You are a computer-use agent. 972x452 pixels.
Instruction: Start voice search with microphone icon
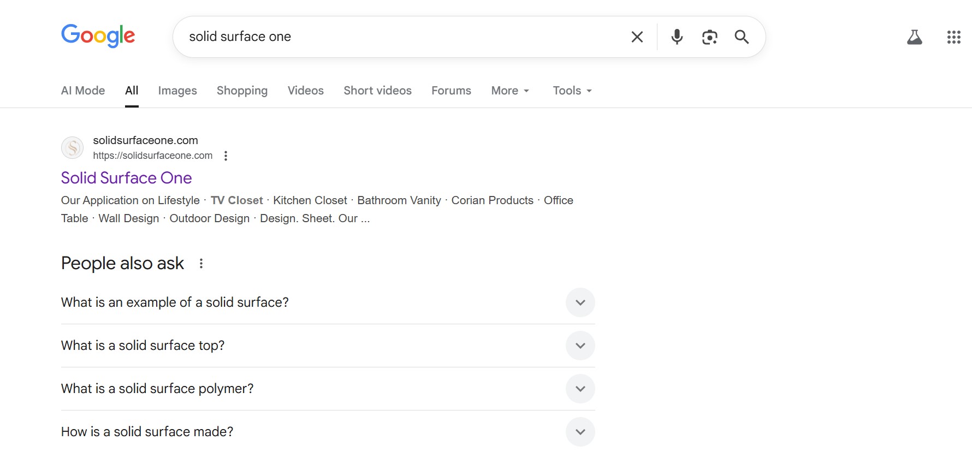[x=677, y=37]
